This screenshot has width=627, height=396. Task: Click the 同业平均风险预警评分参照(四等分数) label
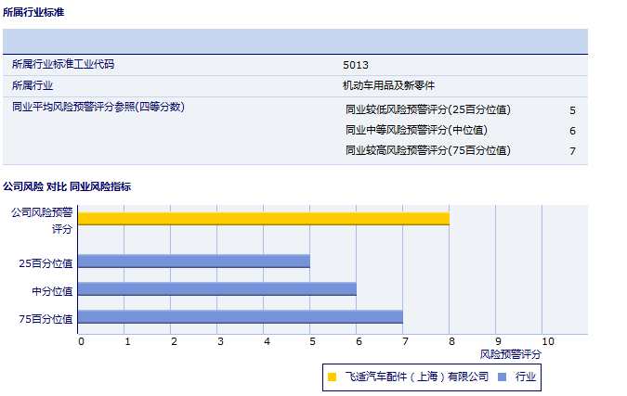tap(98, 107)
